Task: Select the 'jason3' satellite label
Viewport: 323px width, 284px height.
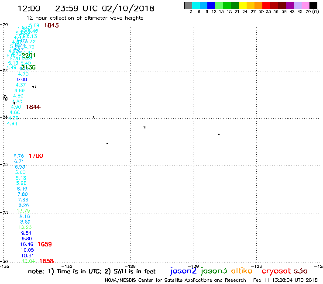Action: click(x=214, y=271)
